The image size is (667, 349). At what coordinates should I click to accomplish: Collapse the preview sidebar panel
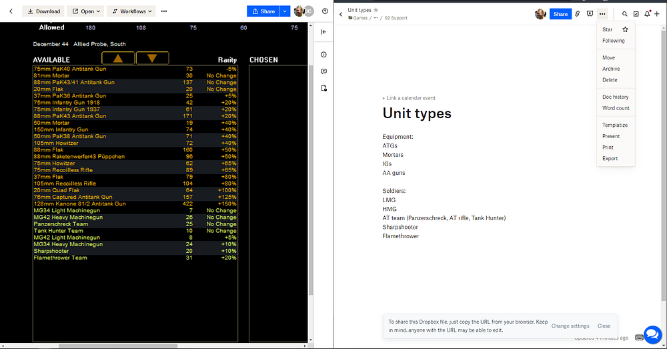tap(323, 32)
